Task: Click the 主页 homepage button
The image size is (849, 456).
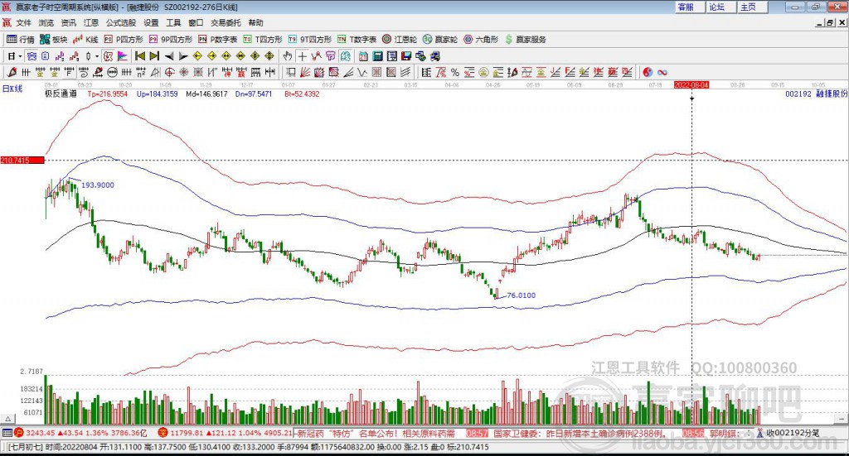Action: pyautogui.click(x=753, y=7)
